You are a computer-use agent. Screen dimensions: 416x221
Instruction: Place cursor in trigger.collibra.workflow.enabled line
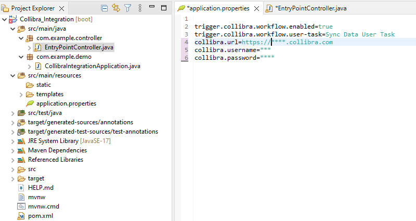coord(264,27)
